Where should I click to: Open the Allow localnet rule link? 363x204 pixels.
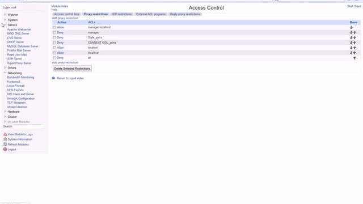pos(61,48)
